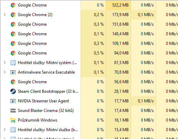
Task: Select Google Chrome process using 522,2 MB
Action: [x=32, y=5]
